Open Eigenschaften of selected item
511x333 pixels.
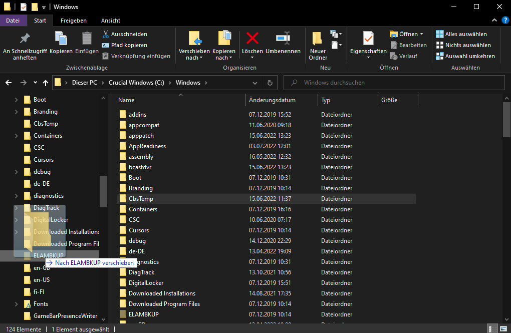tap(368, 45)
